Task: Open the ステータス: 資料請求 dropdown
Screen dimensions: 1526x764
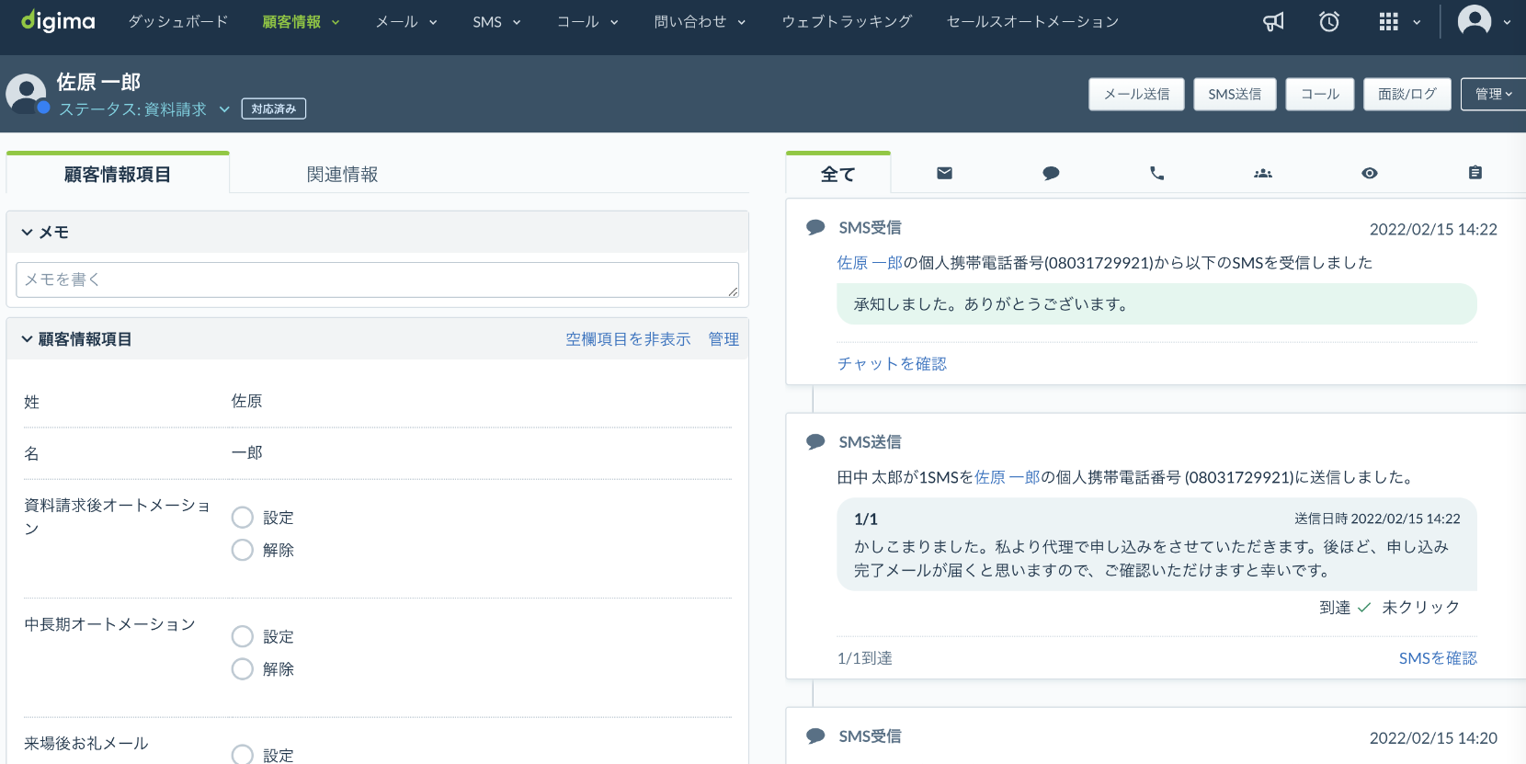Action: point(144,109)
